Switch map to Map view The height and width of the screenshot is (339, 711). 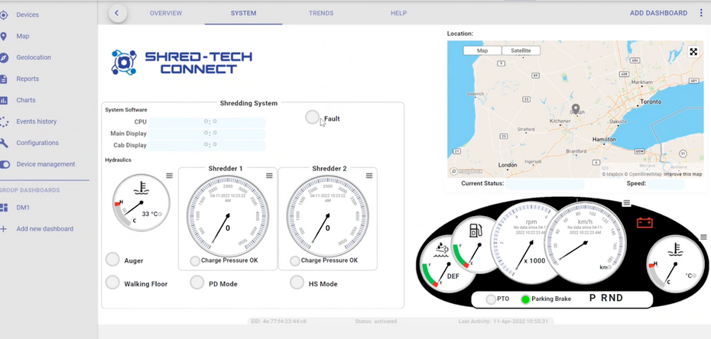482,50
